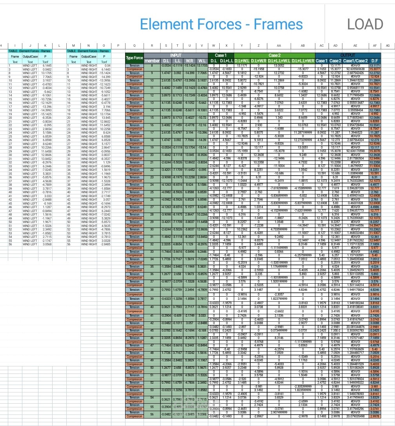Viewport: 395px width, 426px height.
Task: Click the W.R column heading under INPUT
Action: click(x=189, y=61)
